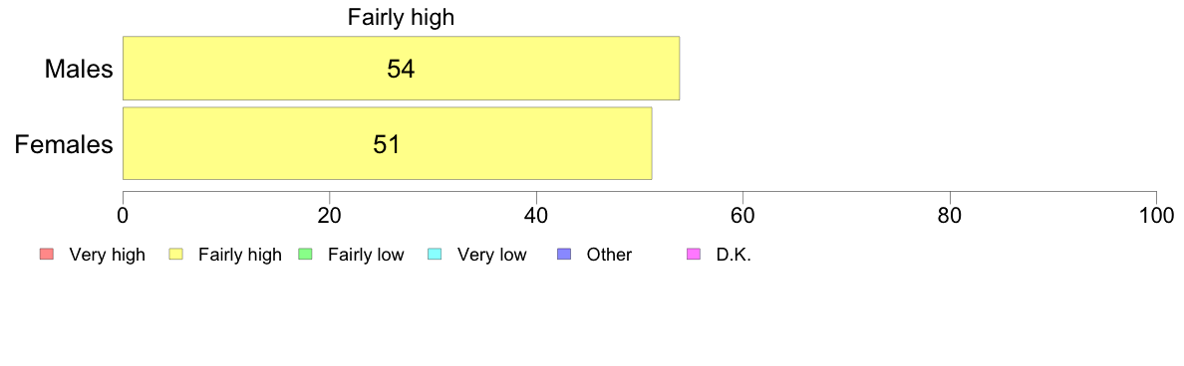Click the value 51 in Females bar
1184x366 pixels.
tap(387, 144)
